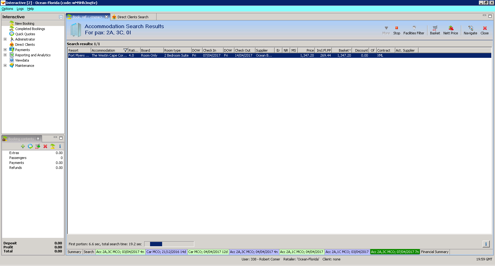
Task: Open tab Acc 2A,3C MCO; 07/04/2017 7n
Action: (x=395, y=252)
